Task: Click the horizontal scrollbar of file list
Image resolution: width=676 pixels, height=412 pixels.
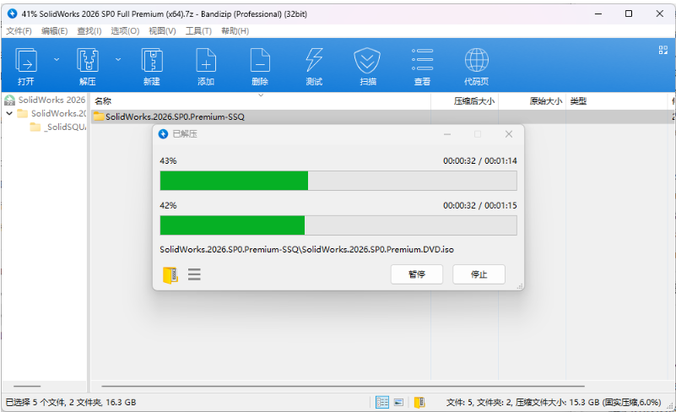Action: pyautogui.click(x=343, y=386)
